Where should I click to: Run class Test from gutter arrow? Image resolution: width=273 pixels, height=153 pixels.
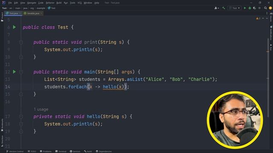tap(15, 27)
